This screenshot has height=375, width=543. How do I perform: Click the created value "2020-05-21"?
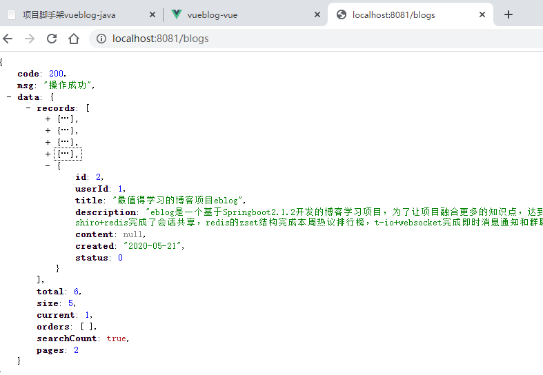click(152, 246)
